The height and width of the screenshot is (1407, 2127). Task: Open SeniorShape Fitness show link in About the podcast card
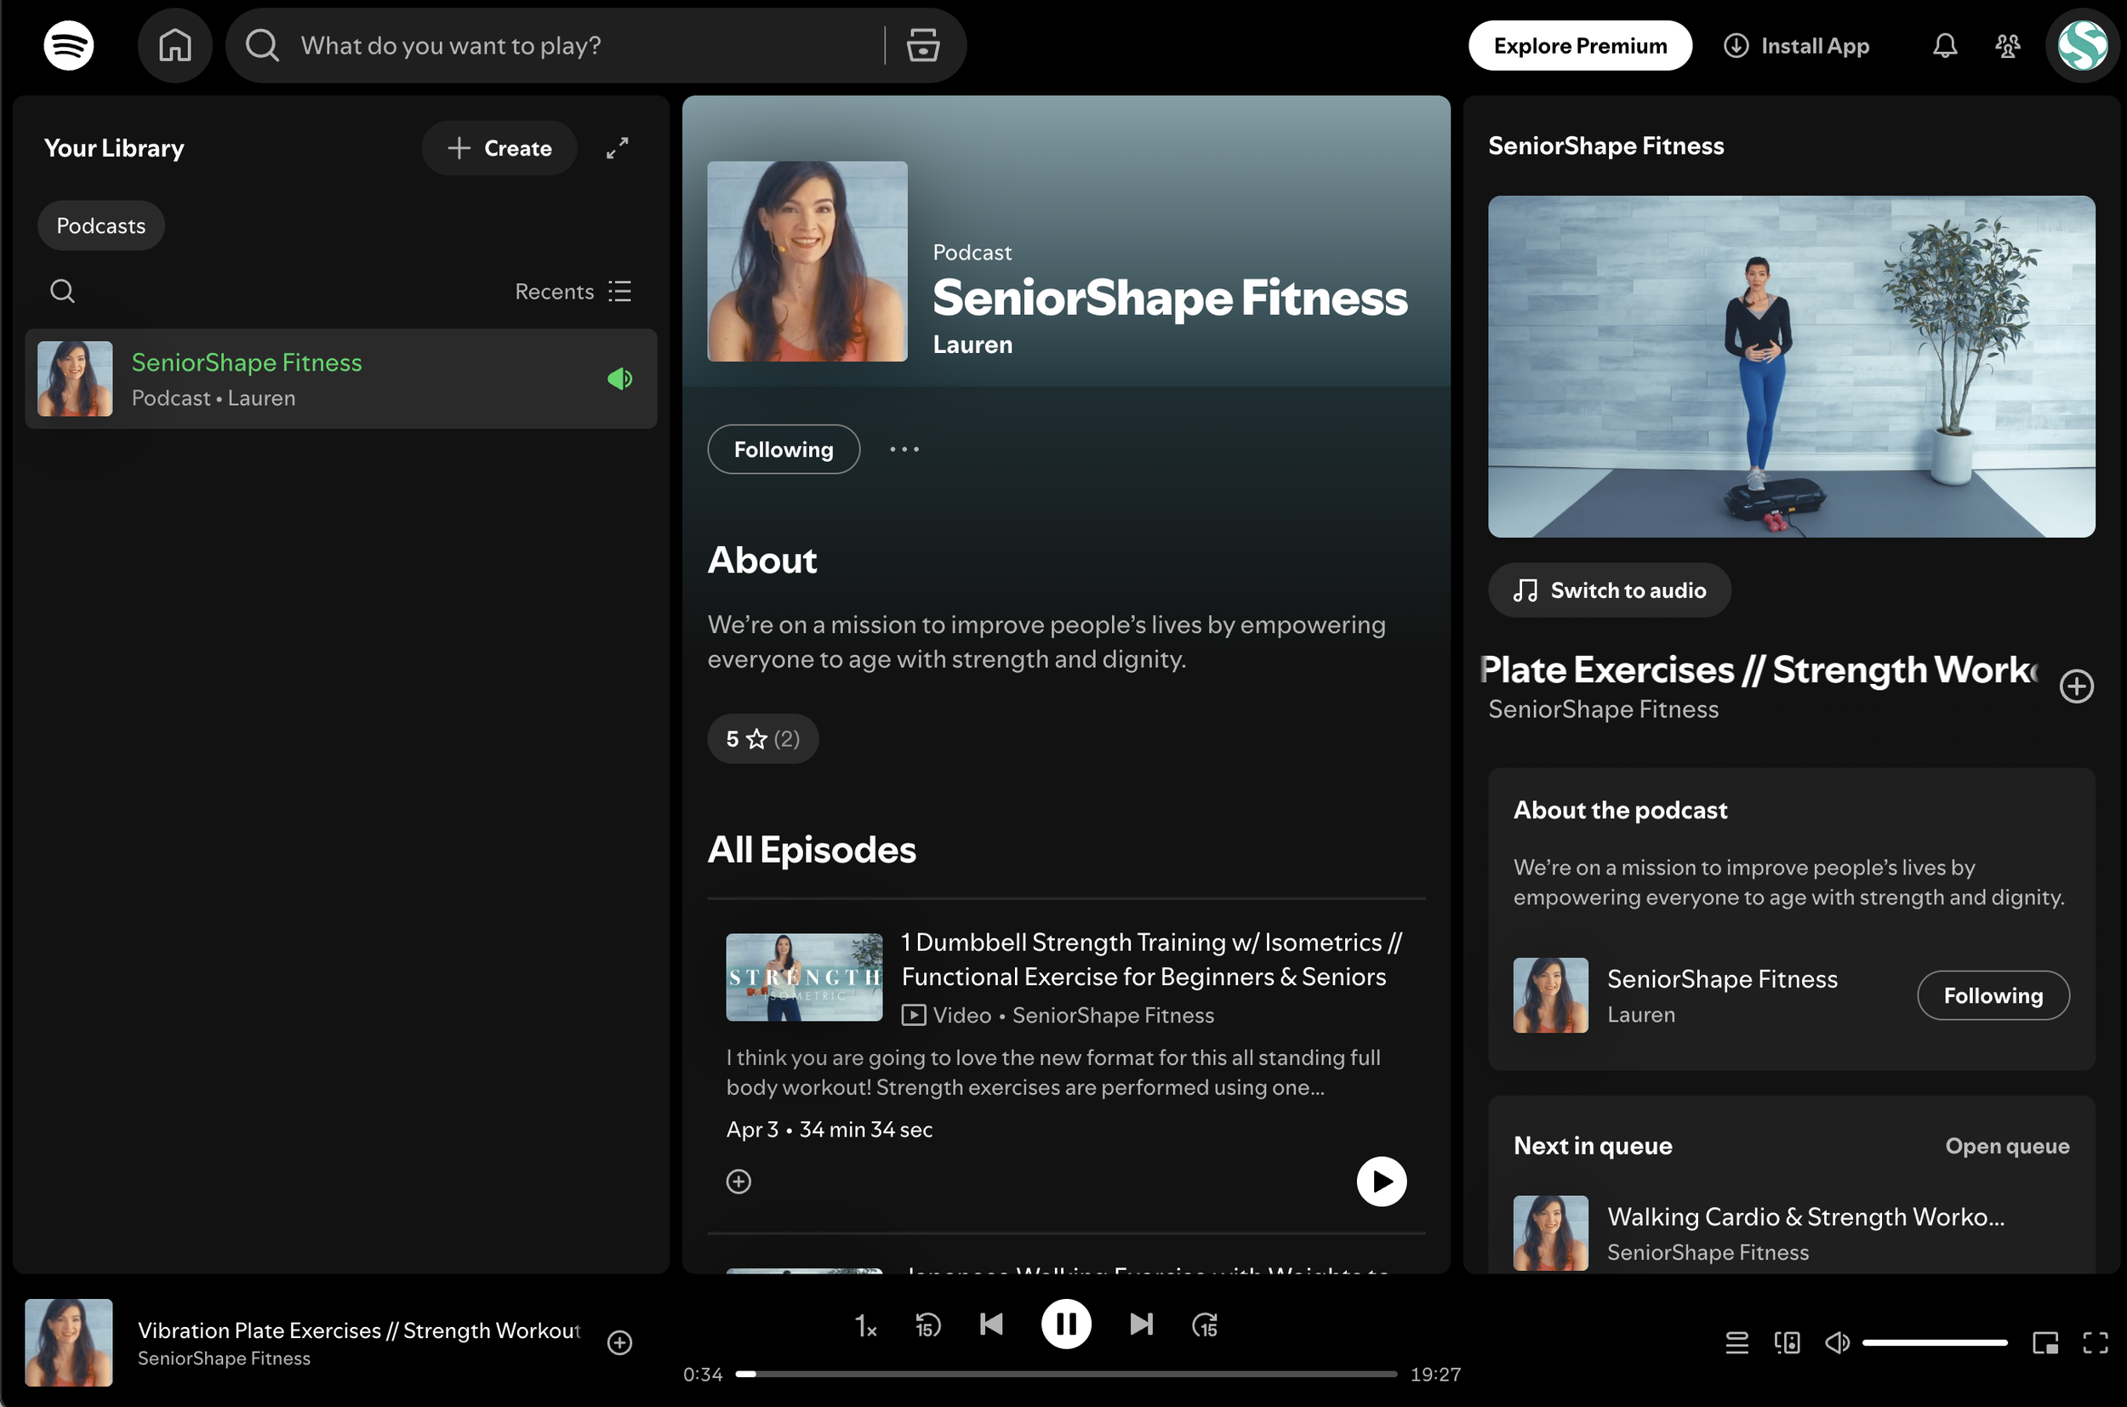1722,979
